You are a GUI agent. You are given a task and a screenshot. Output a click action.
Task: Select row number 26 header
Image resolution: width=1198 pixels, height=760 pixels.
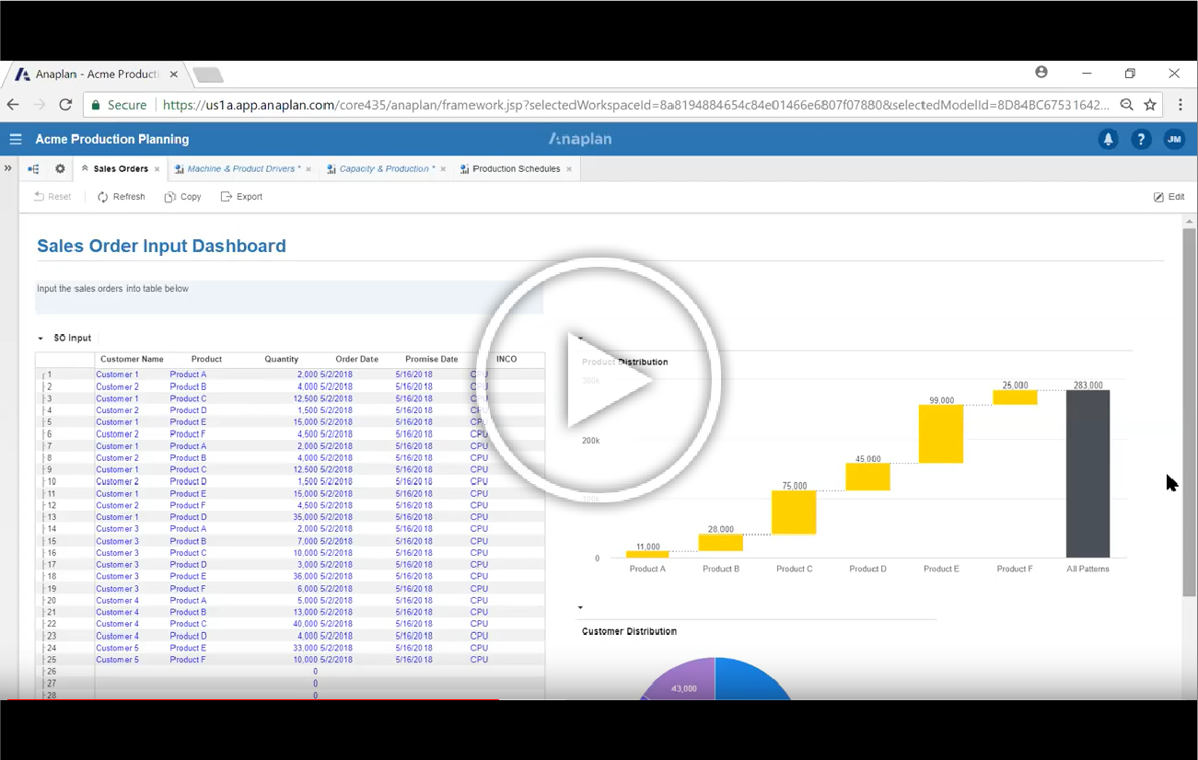click(52, 672)
